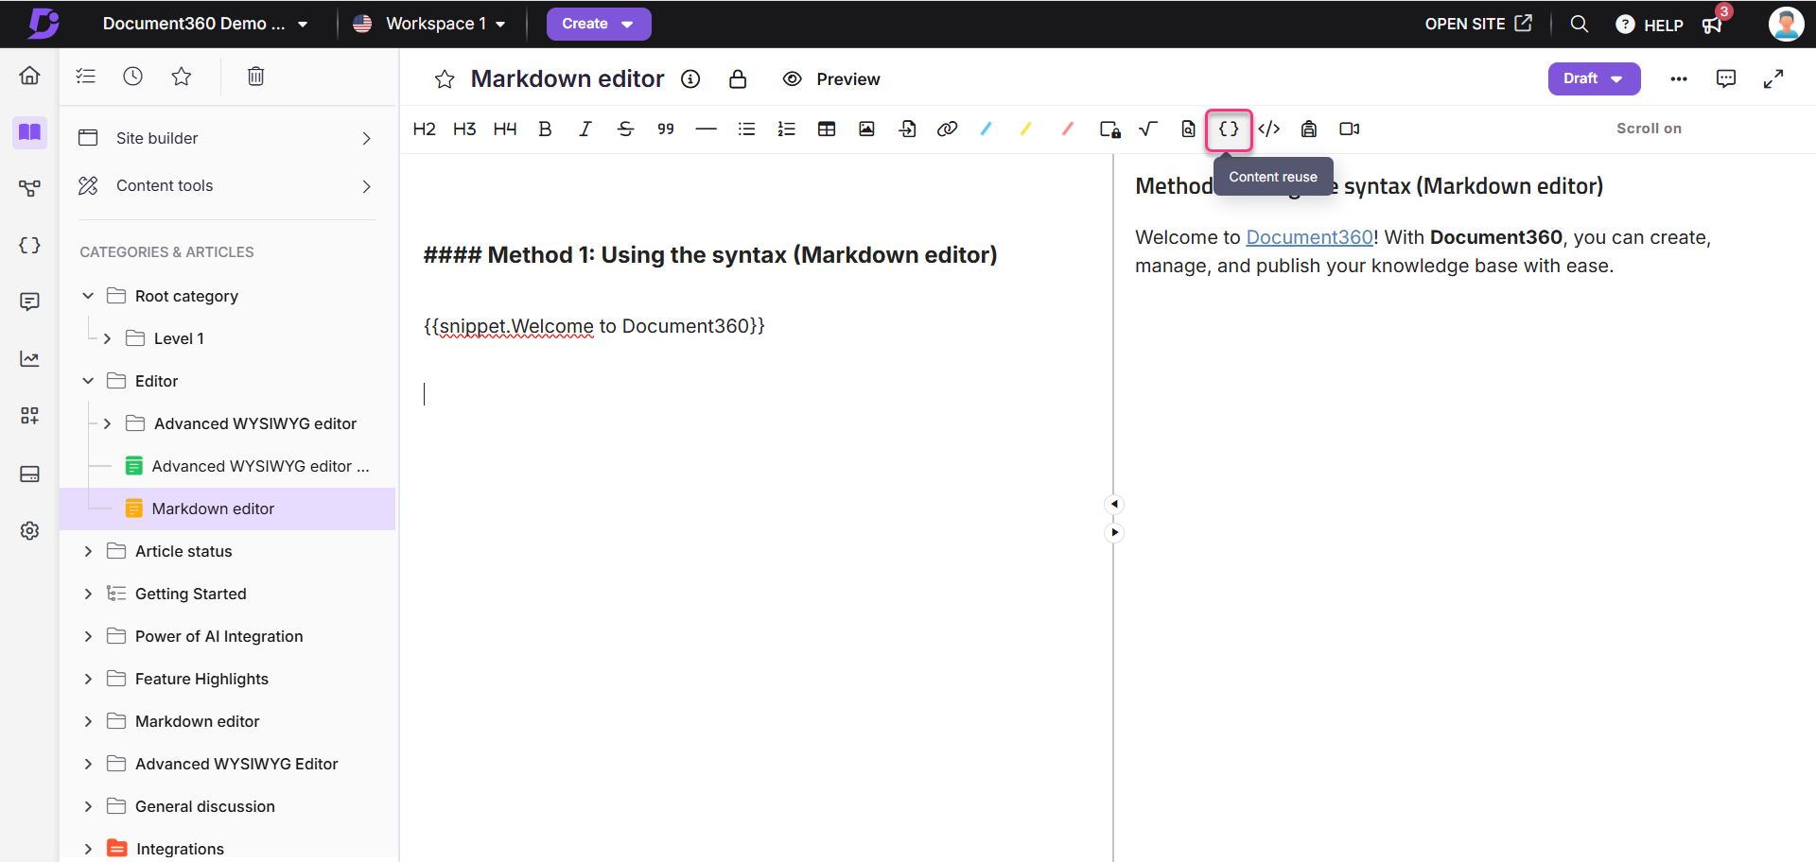The width and height of the screenshot is (1816, 862).
Task: Open article comments panel
Action: point(1726,78)
